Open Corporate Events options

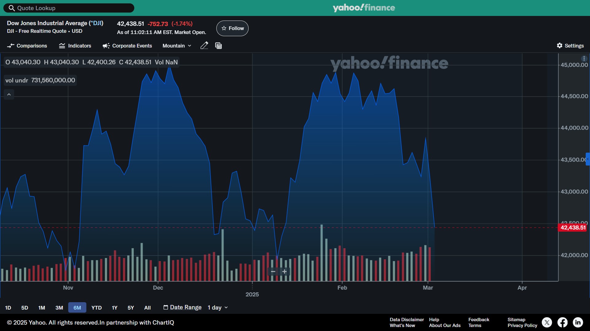(x=127, y=46)
